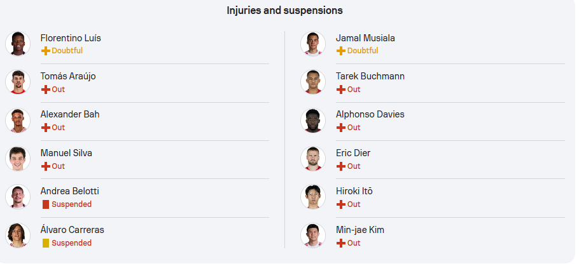579x266 pixels.
Task: Click the Suspended status under Álvaro Carreras
Action: [x=72, y=243]
